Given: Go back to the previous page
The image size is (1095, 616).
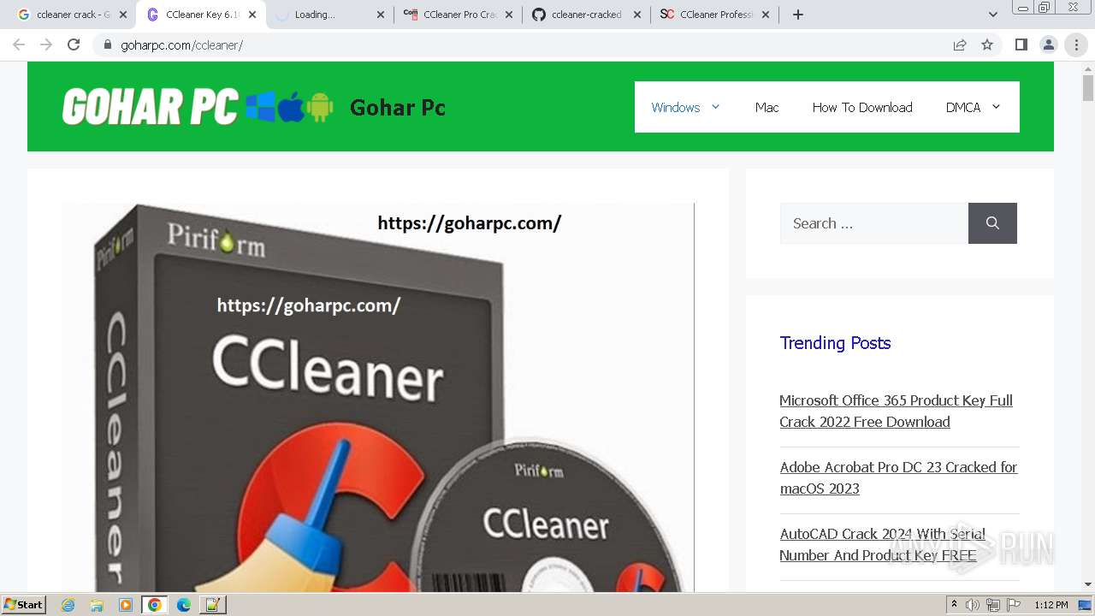Looking at the screenshot, I should click(19, 44).
